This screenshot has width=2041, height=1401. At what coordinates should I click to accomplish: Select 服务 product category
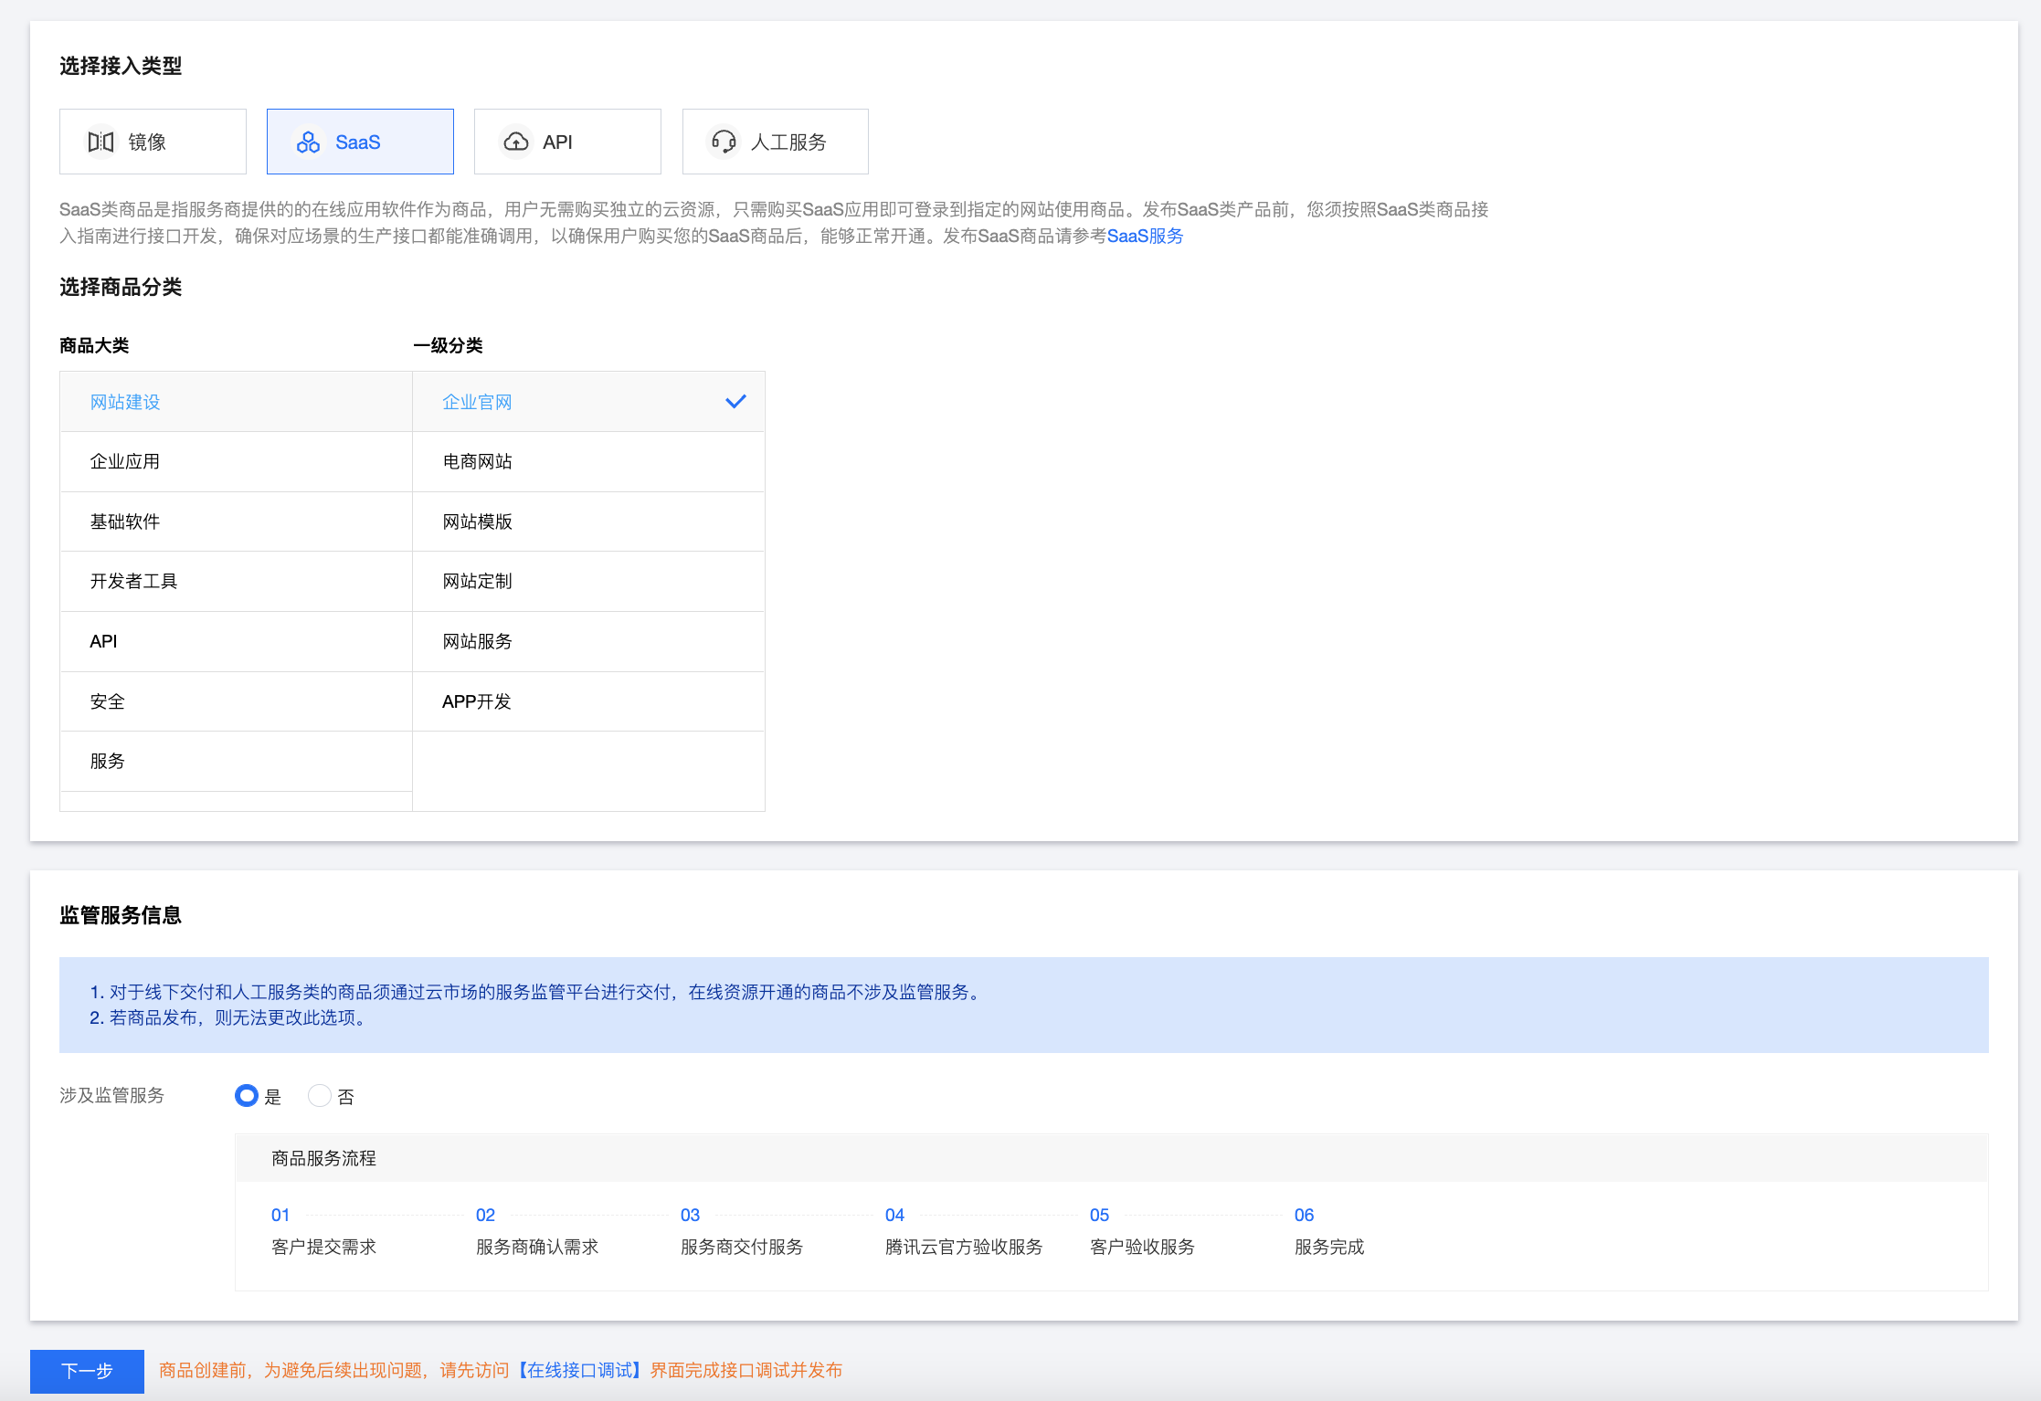click(x=236, y=761)
